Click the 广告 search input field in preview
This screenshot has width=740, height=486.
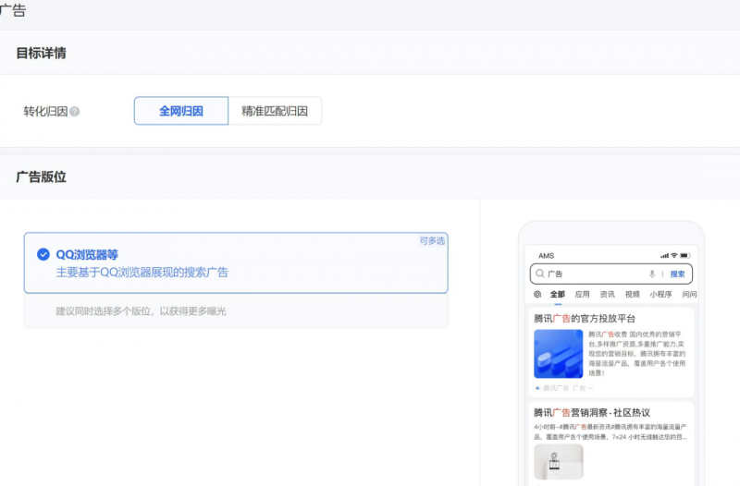pos(592,274)
